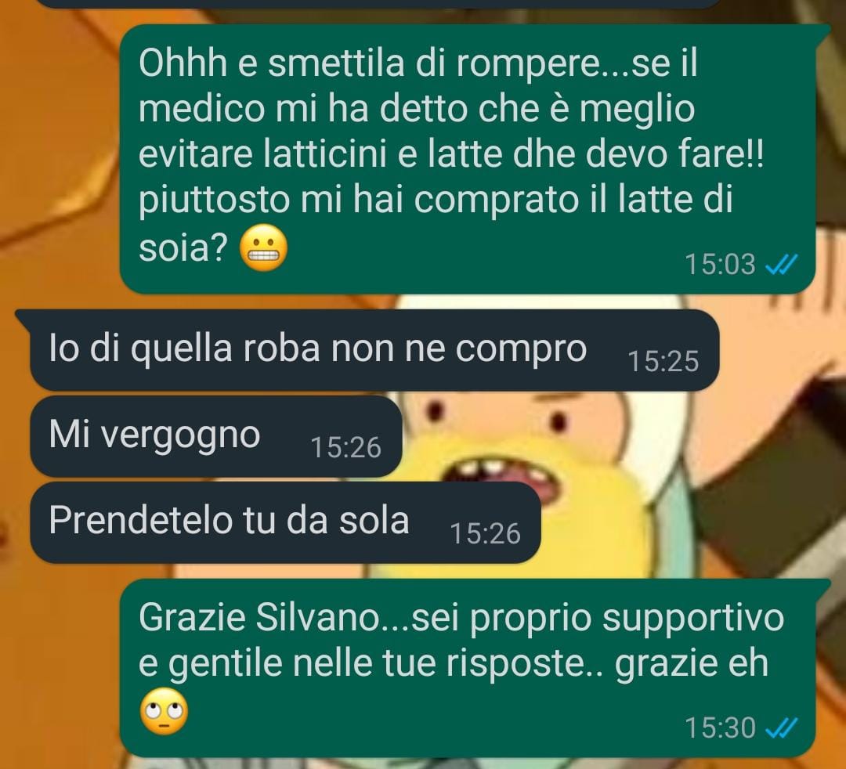846x769 pixels.
Task: Select the "Prendetelo tu da sola" message bubble
Action: (x=285, y=522)
